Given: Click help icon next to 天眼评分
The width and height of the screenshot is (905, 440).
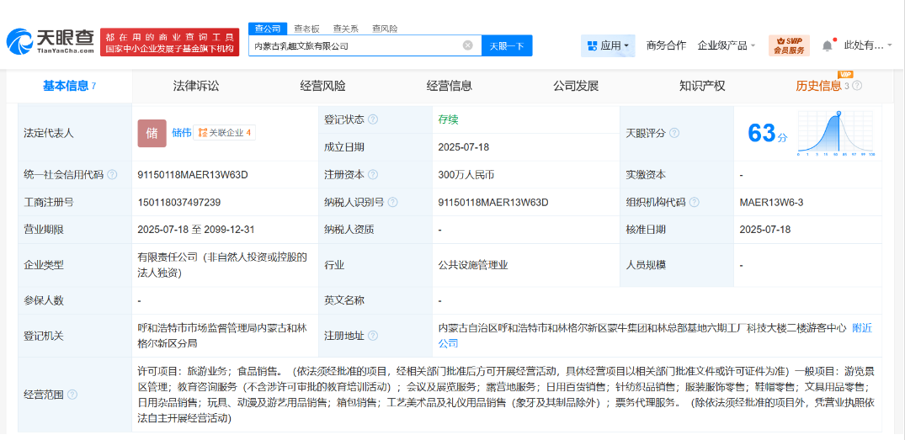Looking at the screenshot, I should click(x=673, y=133).
